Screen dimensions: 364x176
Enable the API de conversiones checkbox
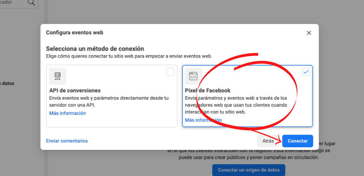[x=170, y=72]
